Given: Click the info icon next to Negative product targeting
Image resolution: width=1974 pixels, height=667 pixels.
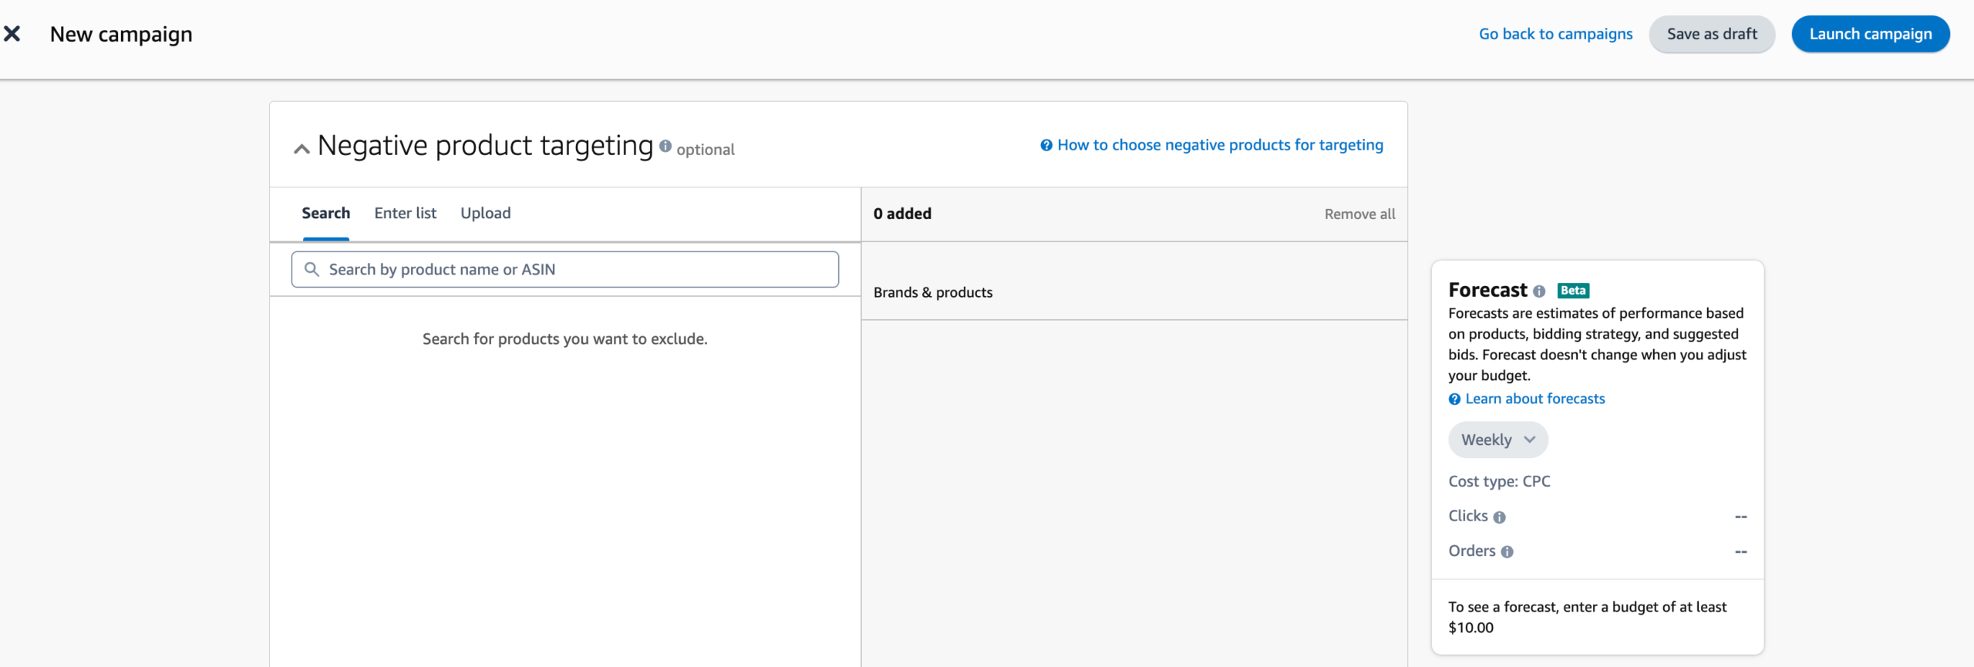Looking at the screenshot, I should [665, 146].
